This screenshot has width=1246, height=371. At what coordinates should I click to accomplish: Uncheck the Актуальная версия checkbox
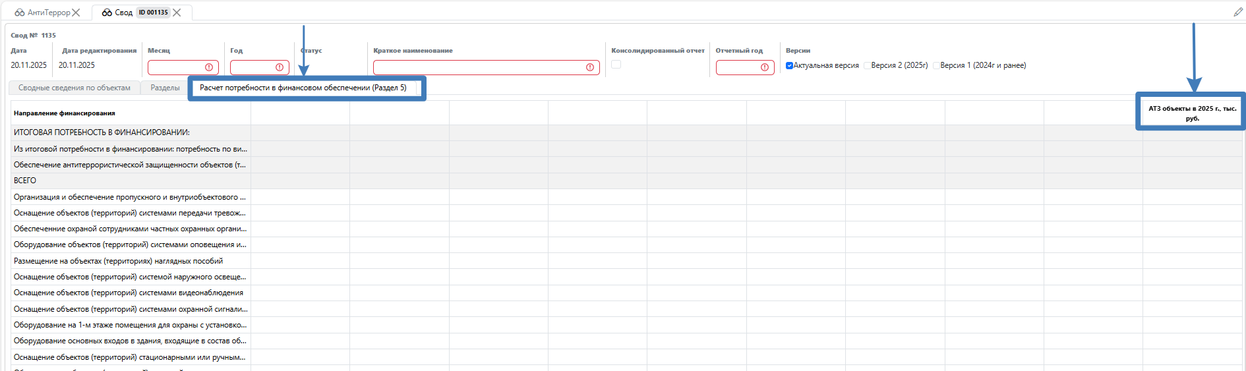pos(789,66)
